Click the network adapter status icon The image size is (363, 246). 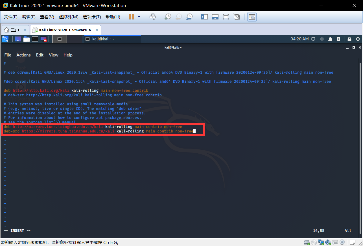coord(321,242)
